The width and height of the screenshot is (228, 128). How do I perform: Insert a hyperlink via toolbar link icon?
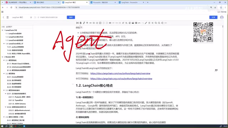click(x=90, y=23)
